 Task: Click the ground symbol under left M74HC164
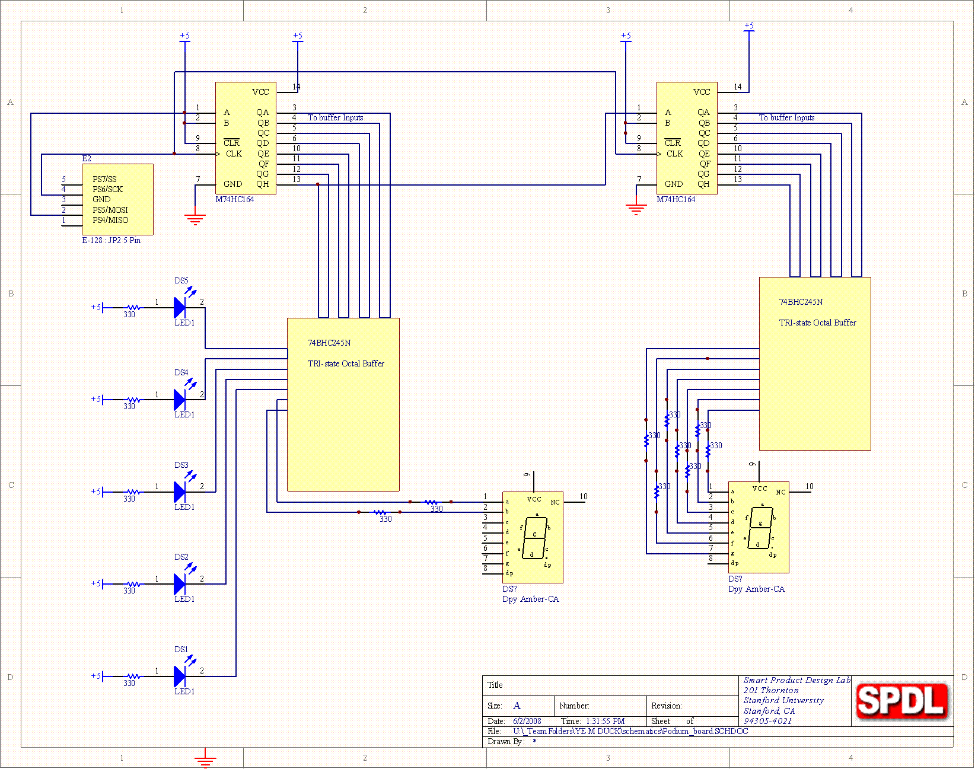coord(195,219)
